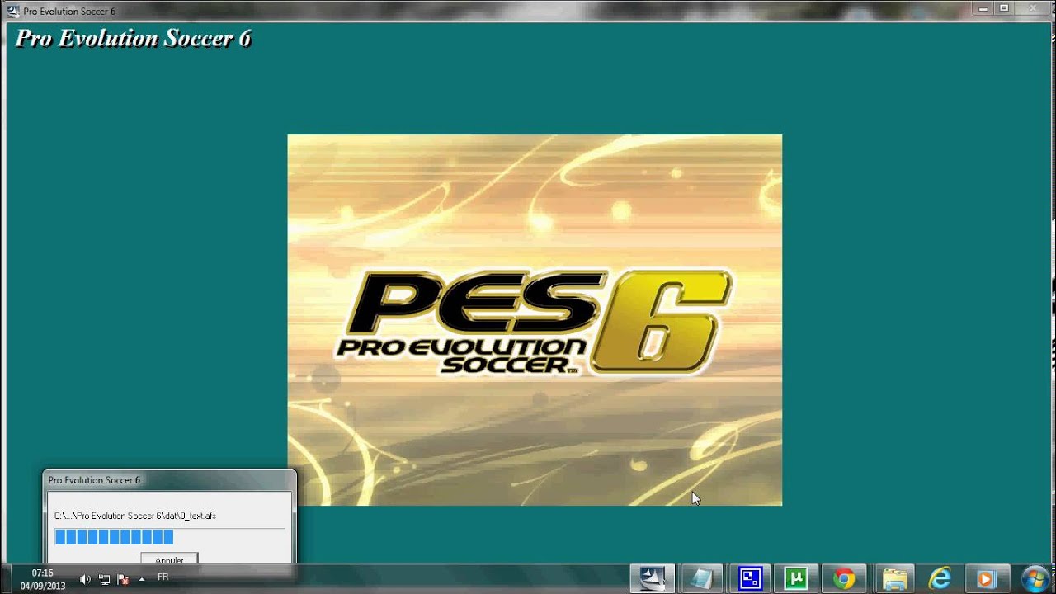Open the Windows Start orb
The height and width of the screenshot is (594, 1056).
coord(1035,578)
